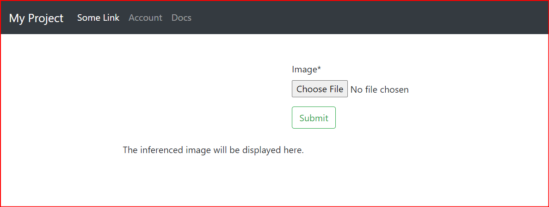The width and height of the screenshot is (549, 207).
Task: Activate the highlighted Some Link item
Action: [x=98, y=18]
